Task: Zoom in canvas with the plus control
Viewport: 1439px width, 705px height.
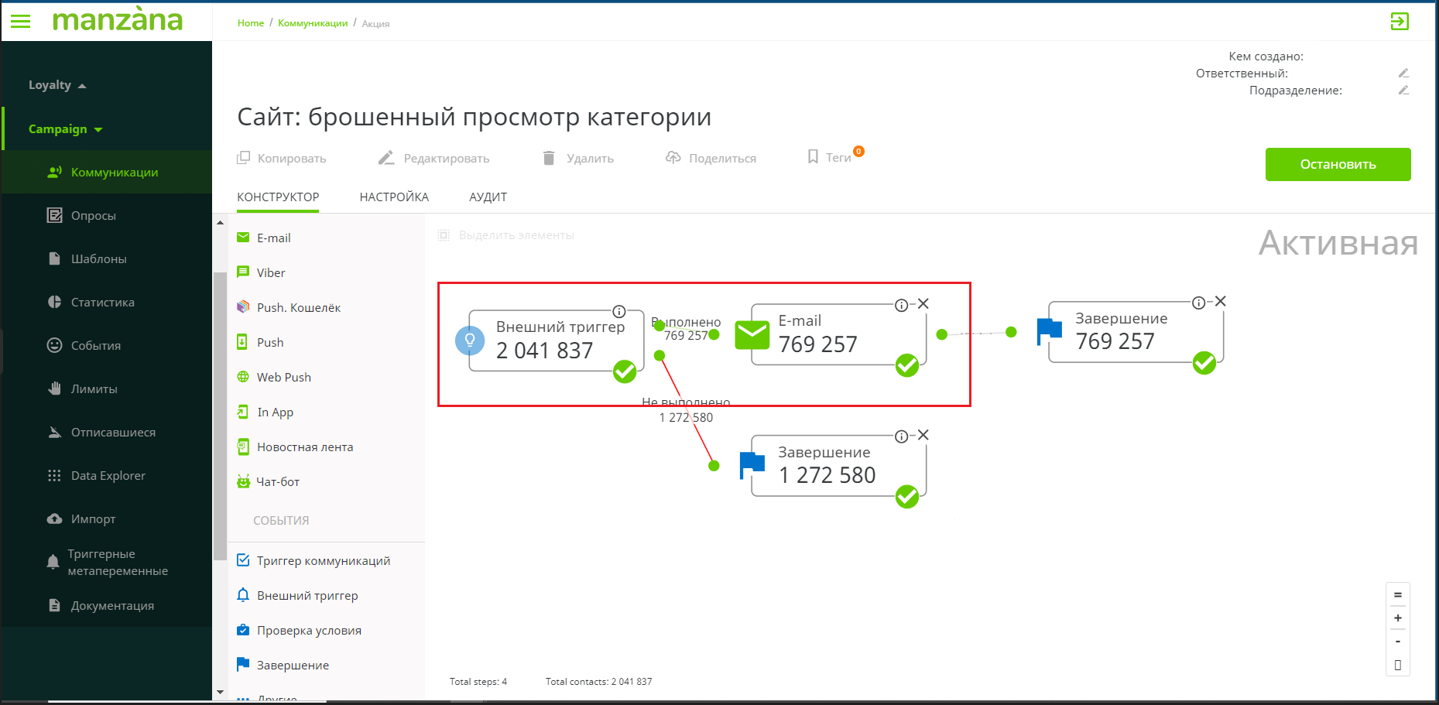Action: coord(1398,618)
